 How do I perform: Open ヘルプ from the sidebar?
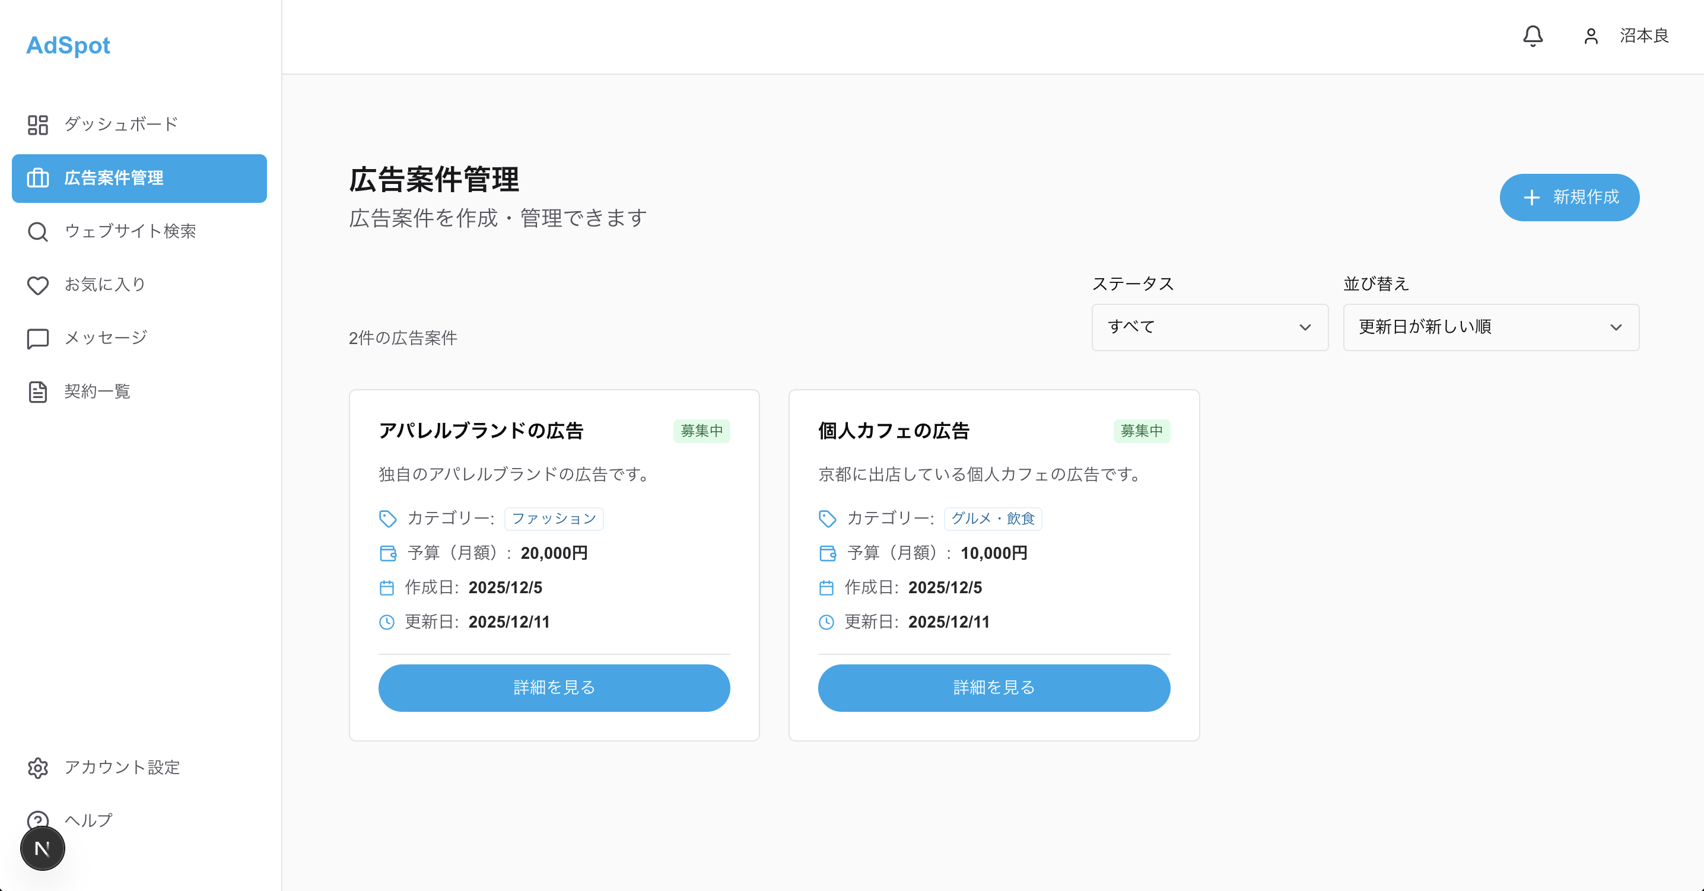tap(87, 820)
